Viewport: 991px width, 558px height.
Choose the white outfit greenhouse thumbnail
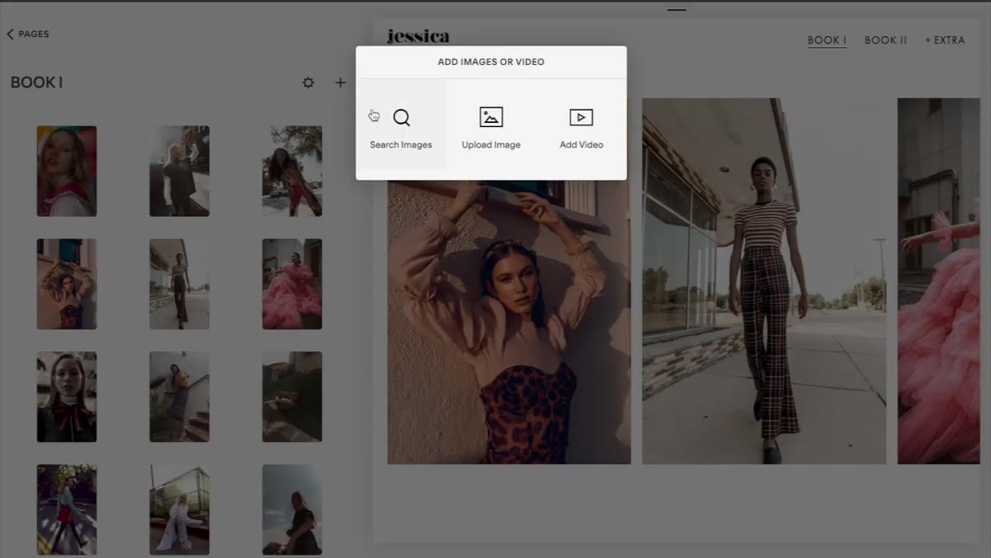pos(179,509)
